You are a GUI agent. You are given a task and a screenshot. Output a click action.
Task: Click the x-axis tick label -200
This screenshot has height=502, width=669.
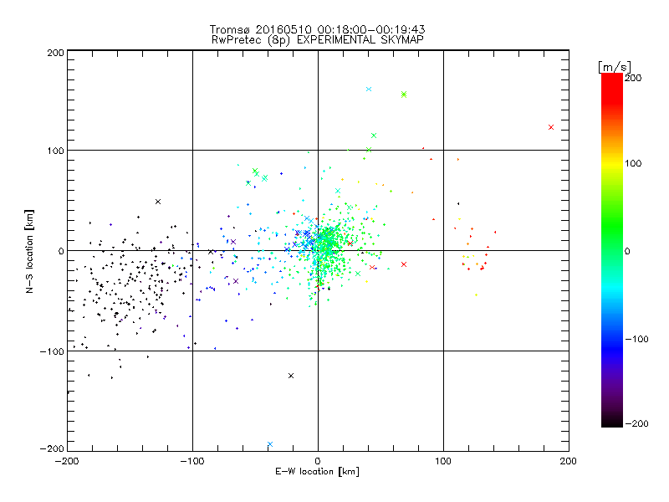point(67,461)
